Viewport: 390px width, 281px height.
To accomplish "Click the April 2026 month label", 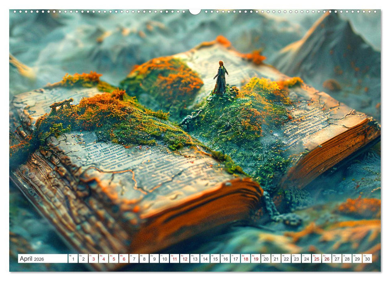I will [x=43, y=259].
